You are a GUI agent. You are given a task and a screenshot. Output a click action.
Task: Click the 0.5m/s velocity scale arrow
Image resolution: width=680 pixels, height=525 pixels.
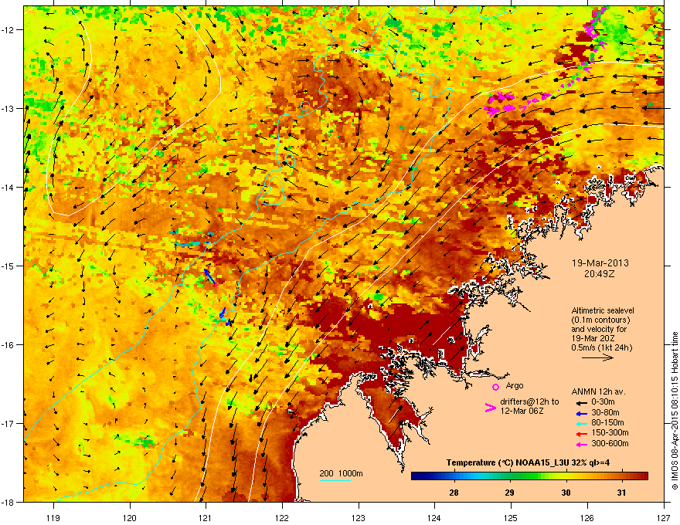point(597,357)
